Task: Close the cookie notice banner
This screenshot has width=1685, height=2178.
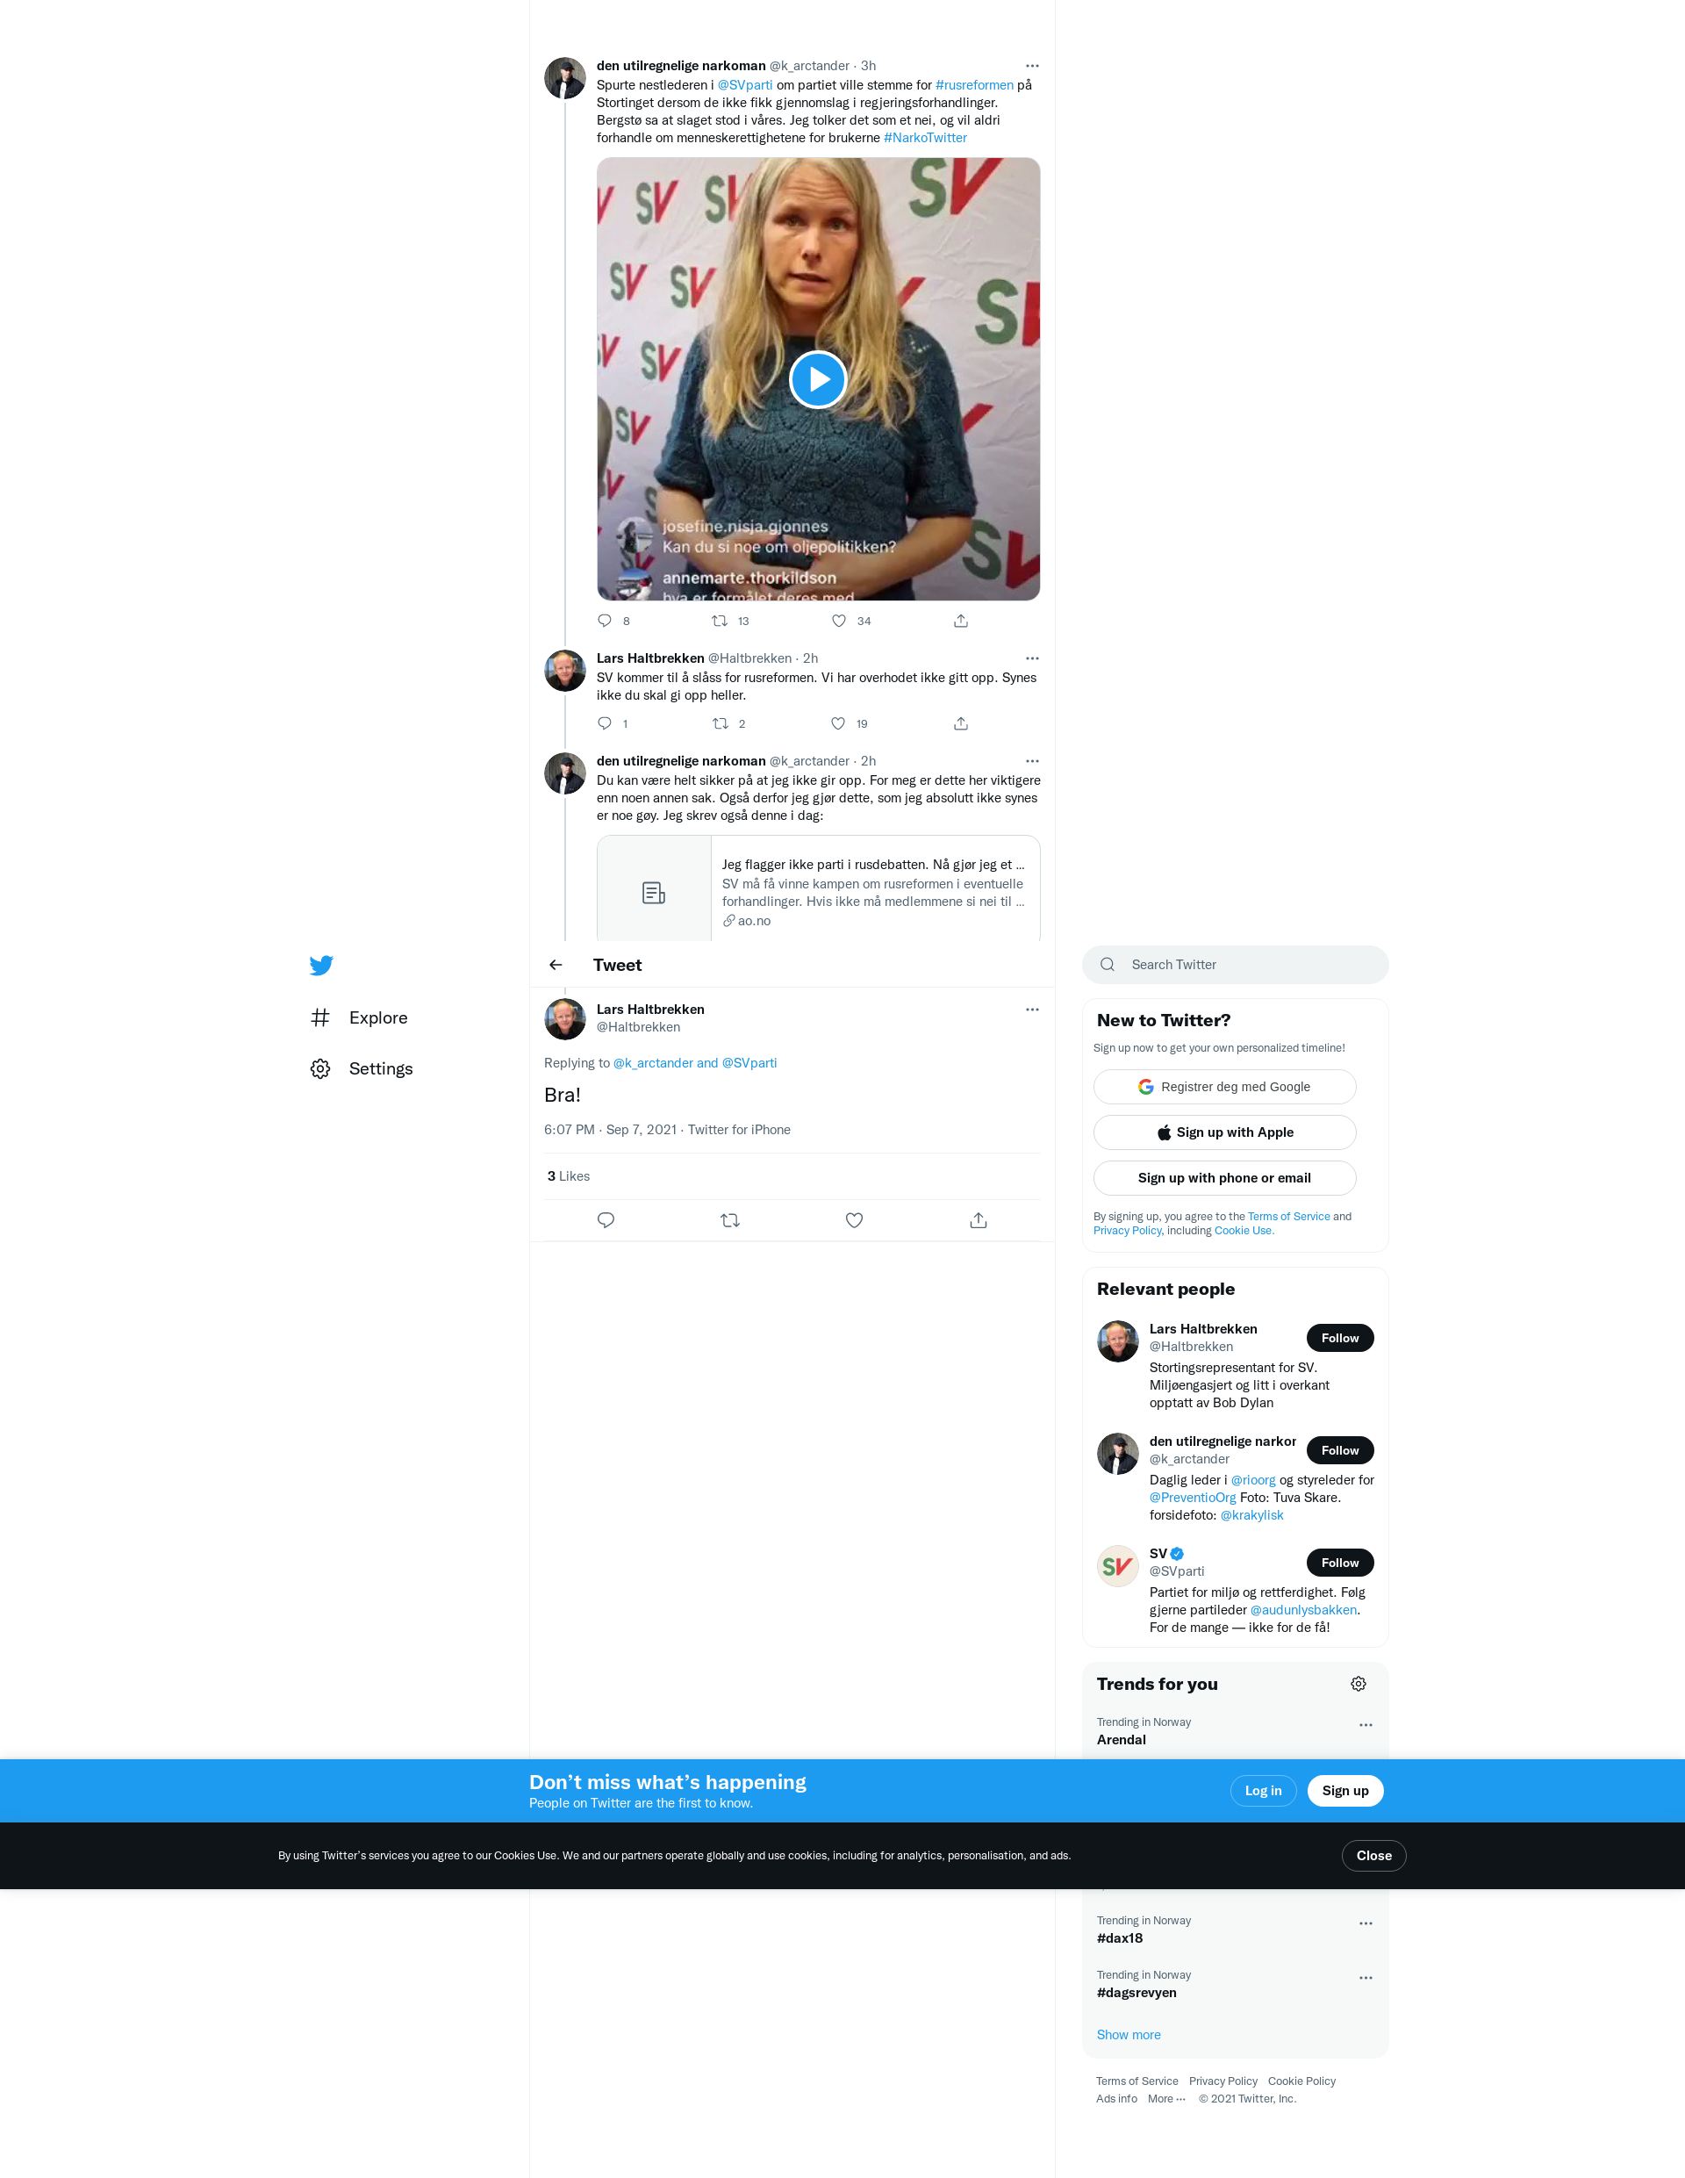Action: pyautogui.click(x=1373, y=1856)
